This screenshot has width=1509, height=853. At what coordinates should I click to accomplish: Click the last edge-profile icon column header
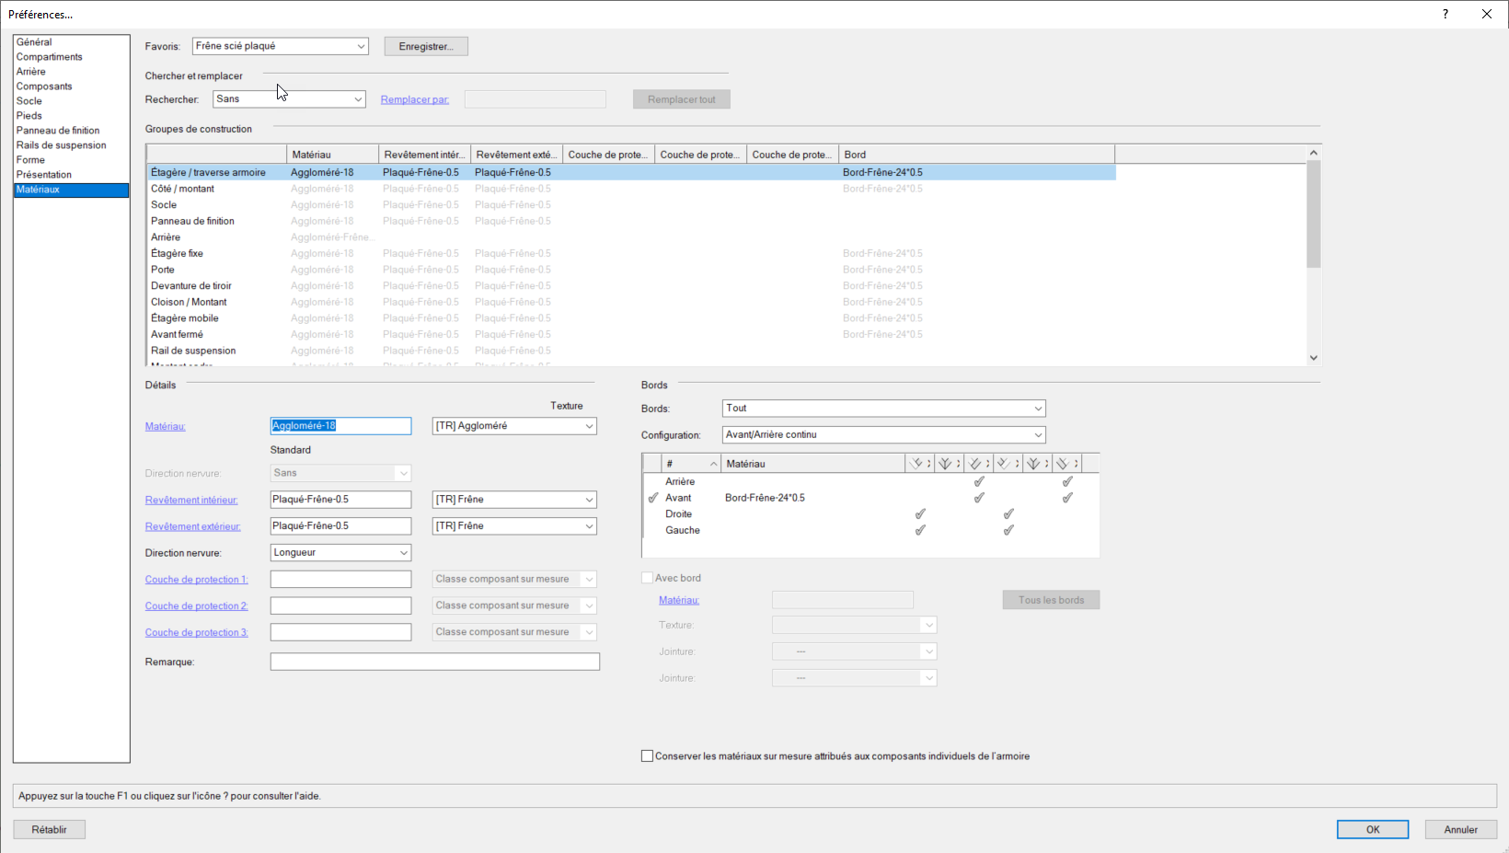(x=1067, y=463)
